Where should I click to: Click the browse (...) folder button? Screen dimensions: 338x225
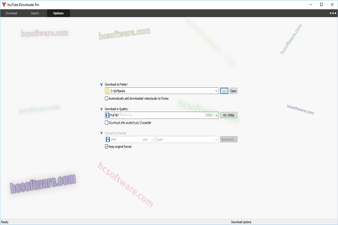tap(224, 91)
